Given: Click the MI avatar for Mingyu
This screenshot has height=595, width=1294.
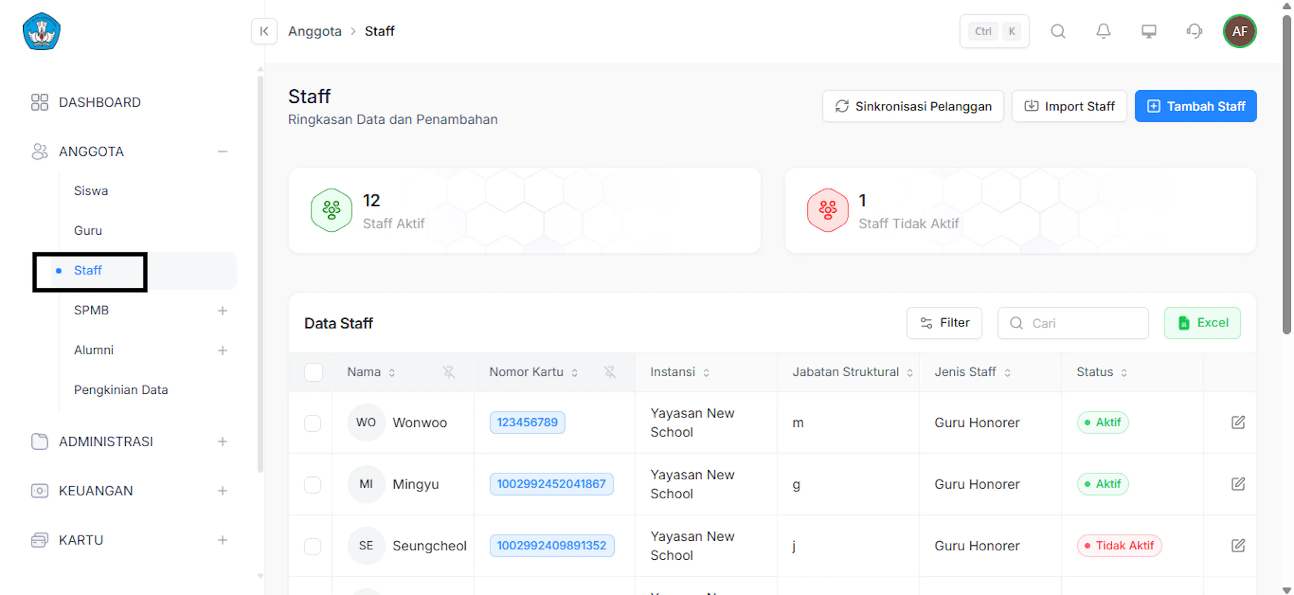Looking at the screenshot, I should (x=366, y=484).
